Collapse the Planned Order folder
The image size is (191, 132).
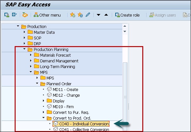(37, 84)
